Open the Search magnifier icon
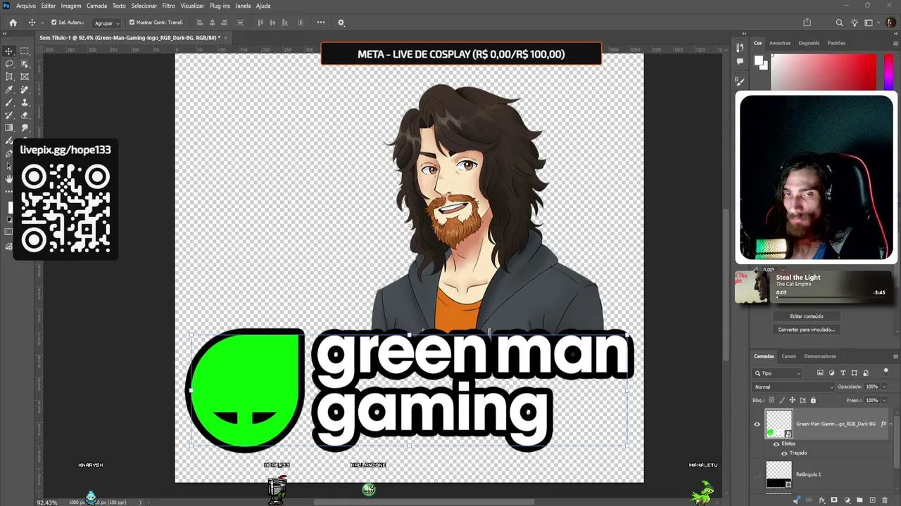The image size is (901, 506). pos(839,22)
